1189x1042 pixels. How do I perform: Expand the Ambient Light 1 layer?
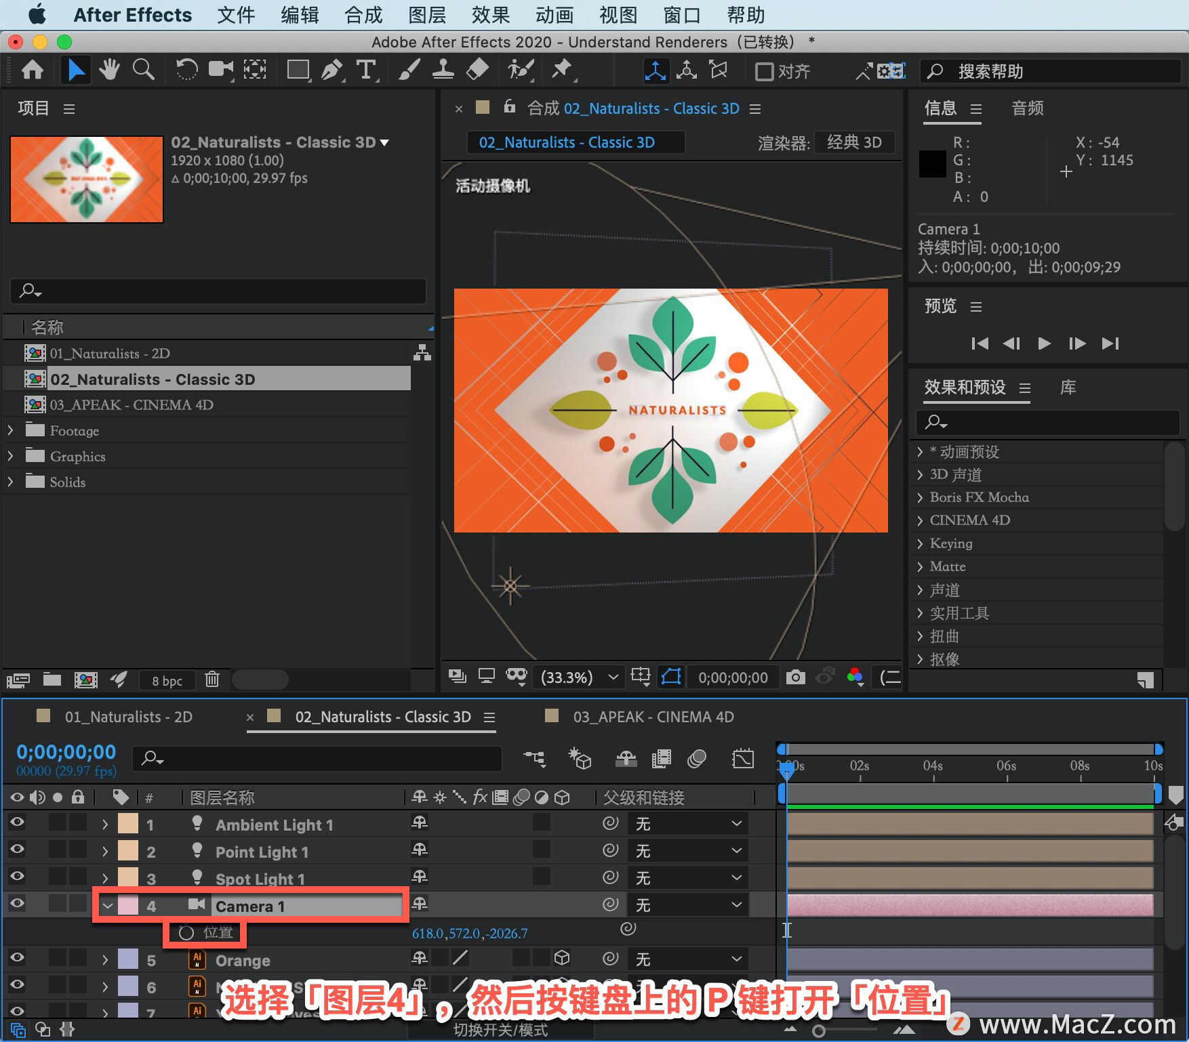pos(105,825)
